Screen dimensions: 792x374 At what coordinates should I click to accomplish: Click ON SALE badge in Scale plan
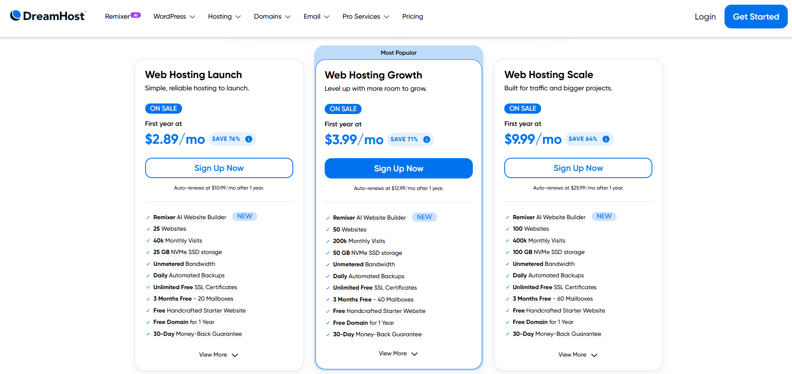(522, 109)
